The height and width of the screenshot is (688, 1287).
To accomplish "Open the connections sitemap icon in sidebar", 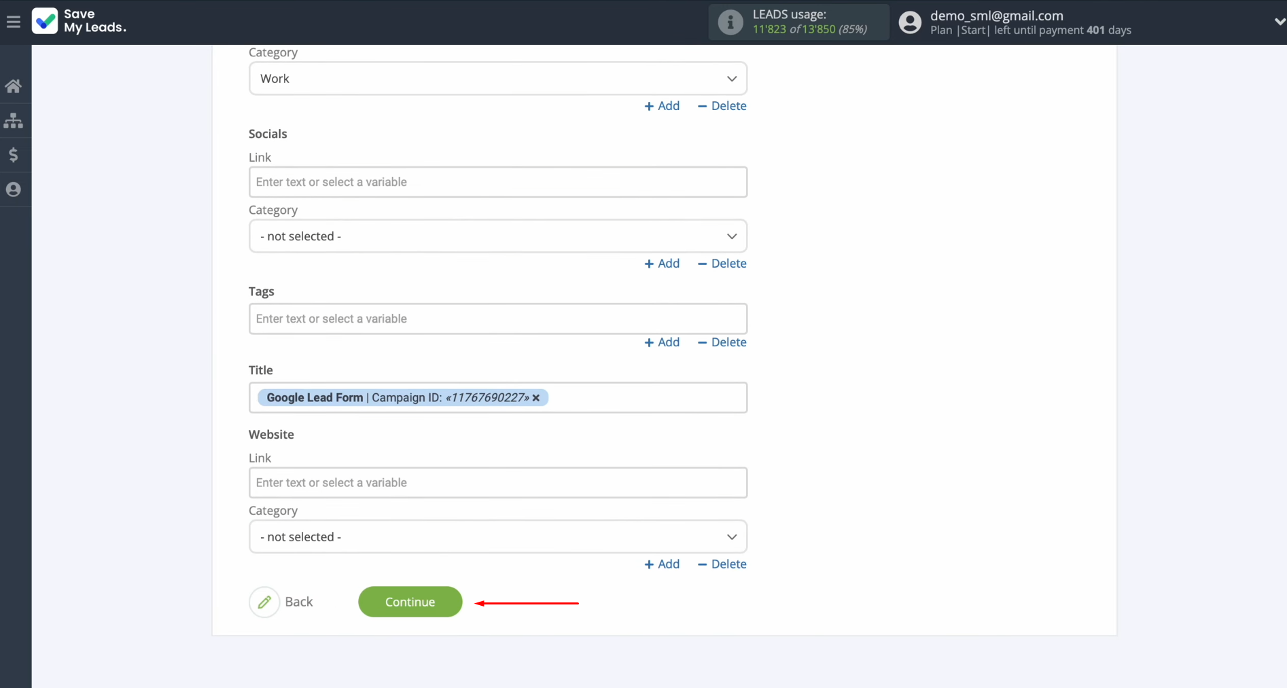I will click(14, 121).
